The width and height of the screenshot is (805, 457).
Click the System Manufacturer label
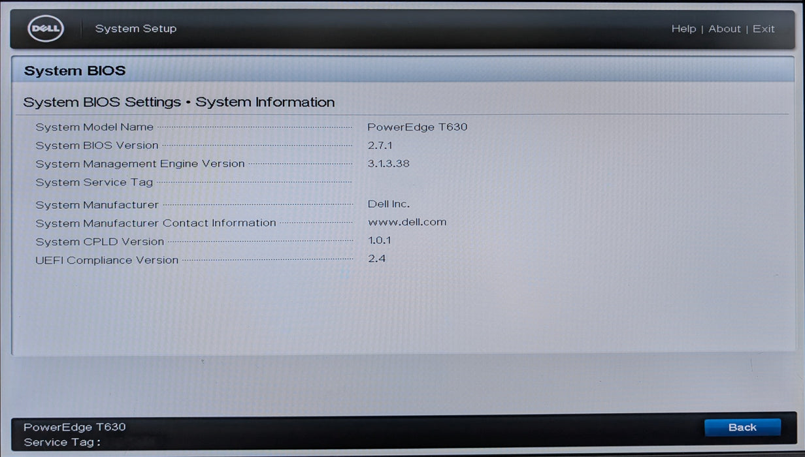tap(97, 205)
